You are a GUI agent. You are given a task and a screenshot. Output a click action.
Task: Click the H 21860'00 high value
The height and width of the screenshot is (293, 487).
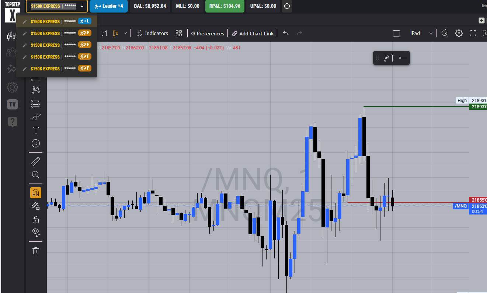coord(133,48)
